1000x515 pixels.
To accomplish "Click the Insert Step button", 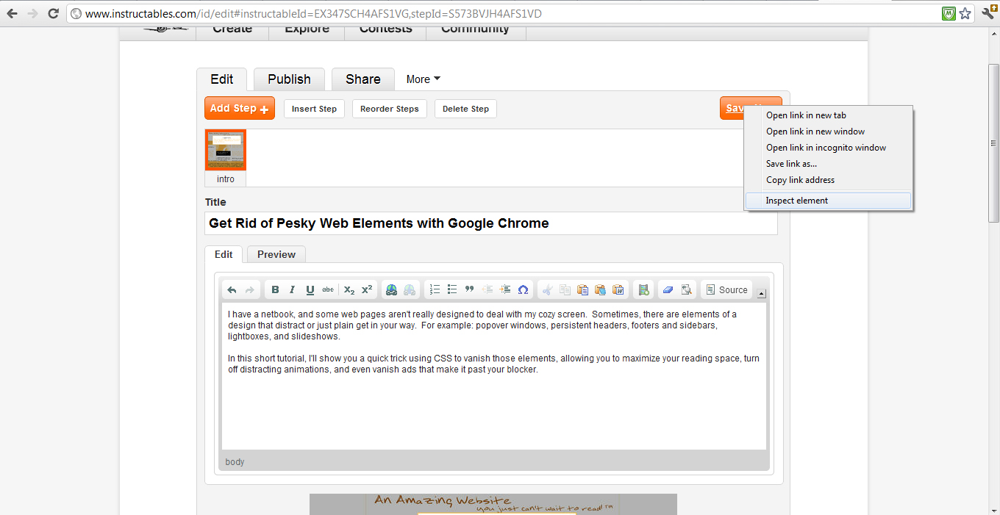I will 314,109.
